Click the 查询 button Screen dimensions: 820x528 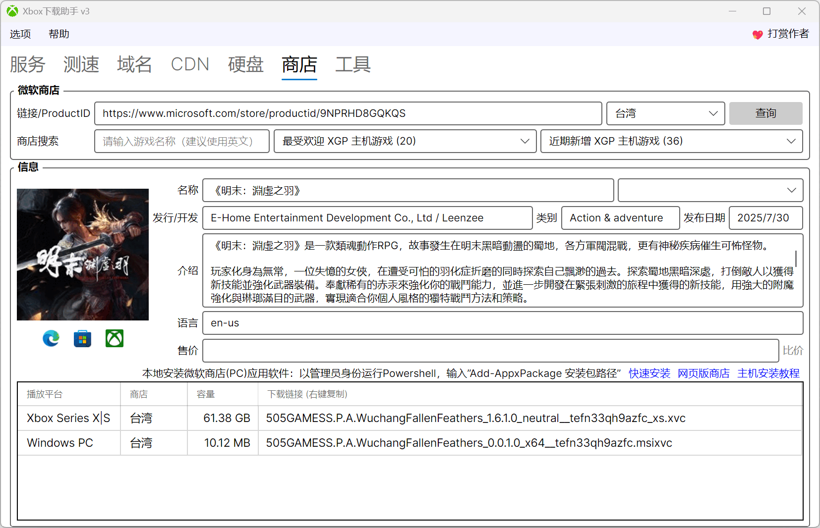(766, 113)
